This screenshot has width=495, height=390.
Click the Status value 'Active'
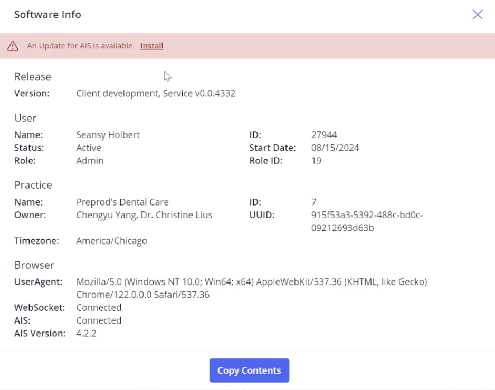(x=89, y=148)
